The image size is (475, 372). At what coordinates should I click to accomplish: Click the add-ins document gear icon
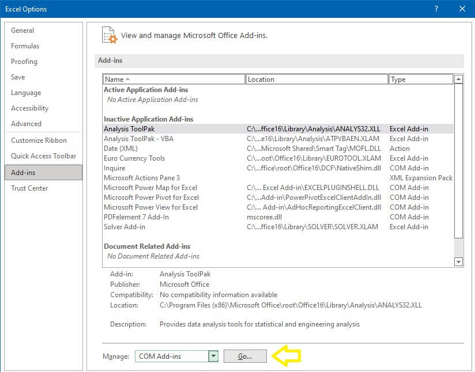tap(110, 35)
